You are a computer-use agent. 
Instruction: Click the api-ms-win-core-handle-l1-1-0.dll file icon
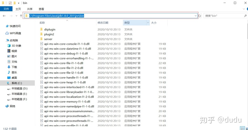coord(41,77)
